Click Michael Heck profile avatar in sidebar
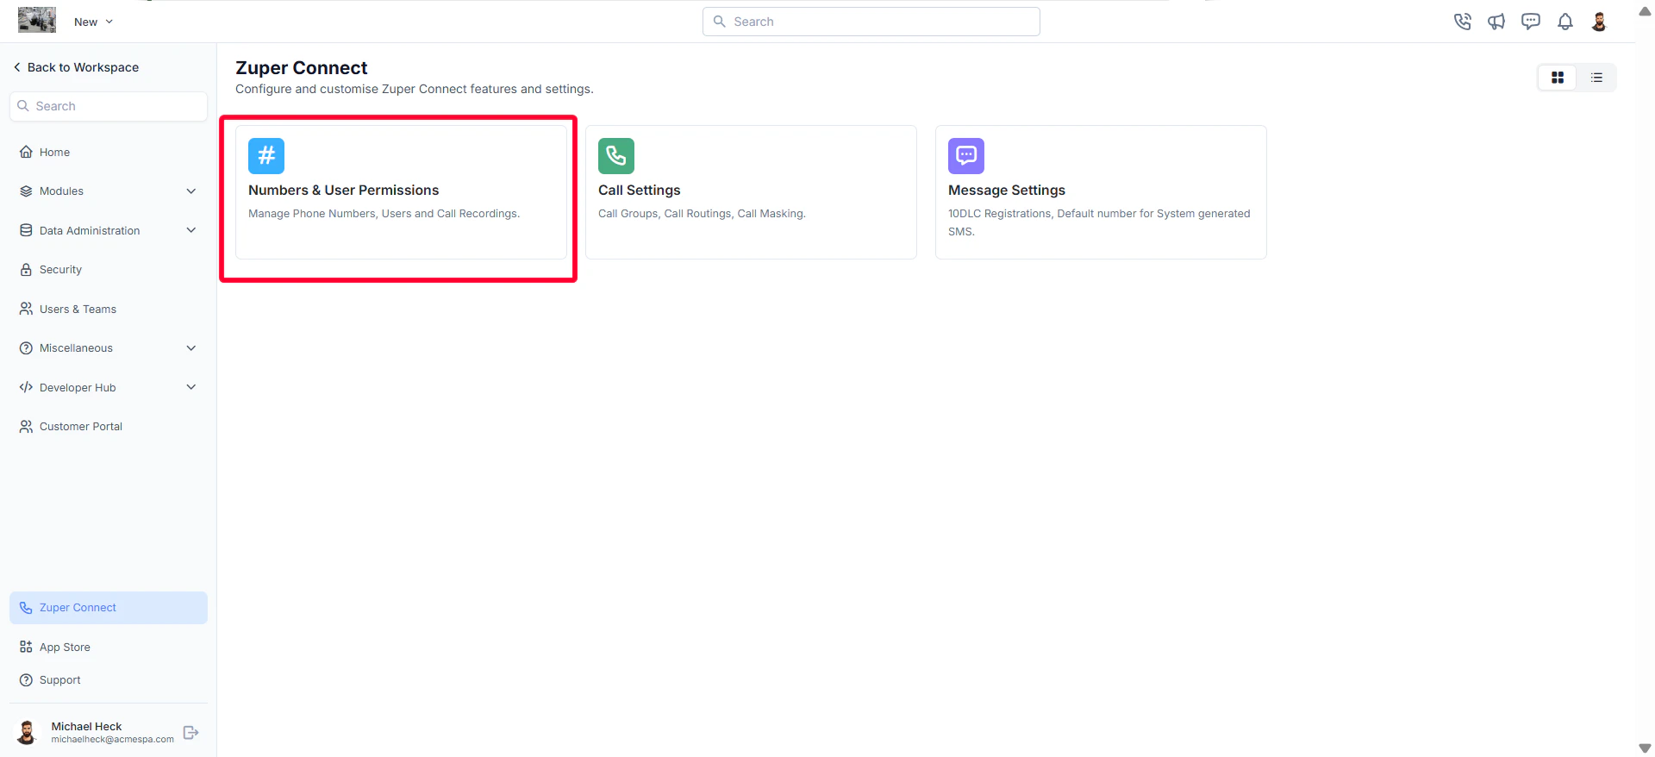This screenshot has height=757, width=1655. coord(27,732)
